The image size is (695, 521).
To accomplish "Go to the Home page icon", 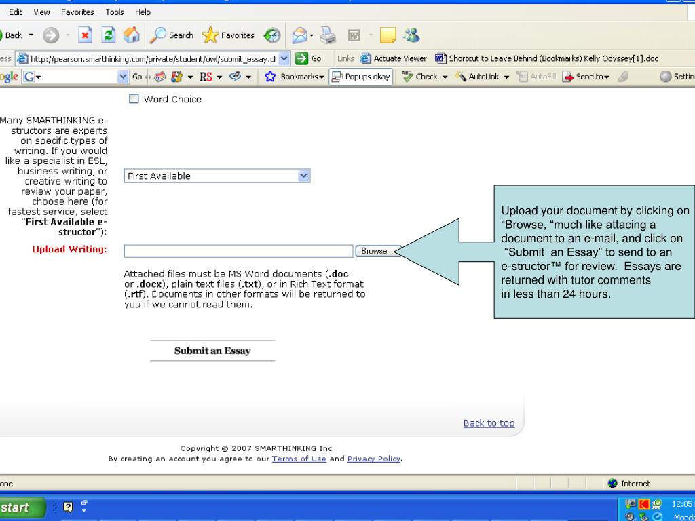I will (131, 35).
